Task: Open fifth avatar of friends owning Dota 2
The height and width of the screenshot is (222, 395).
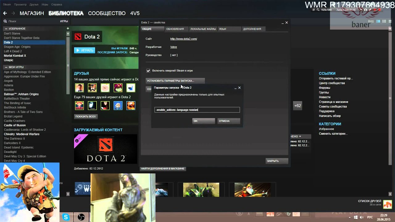Action: pyautogui.click(x=131, y=105)
